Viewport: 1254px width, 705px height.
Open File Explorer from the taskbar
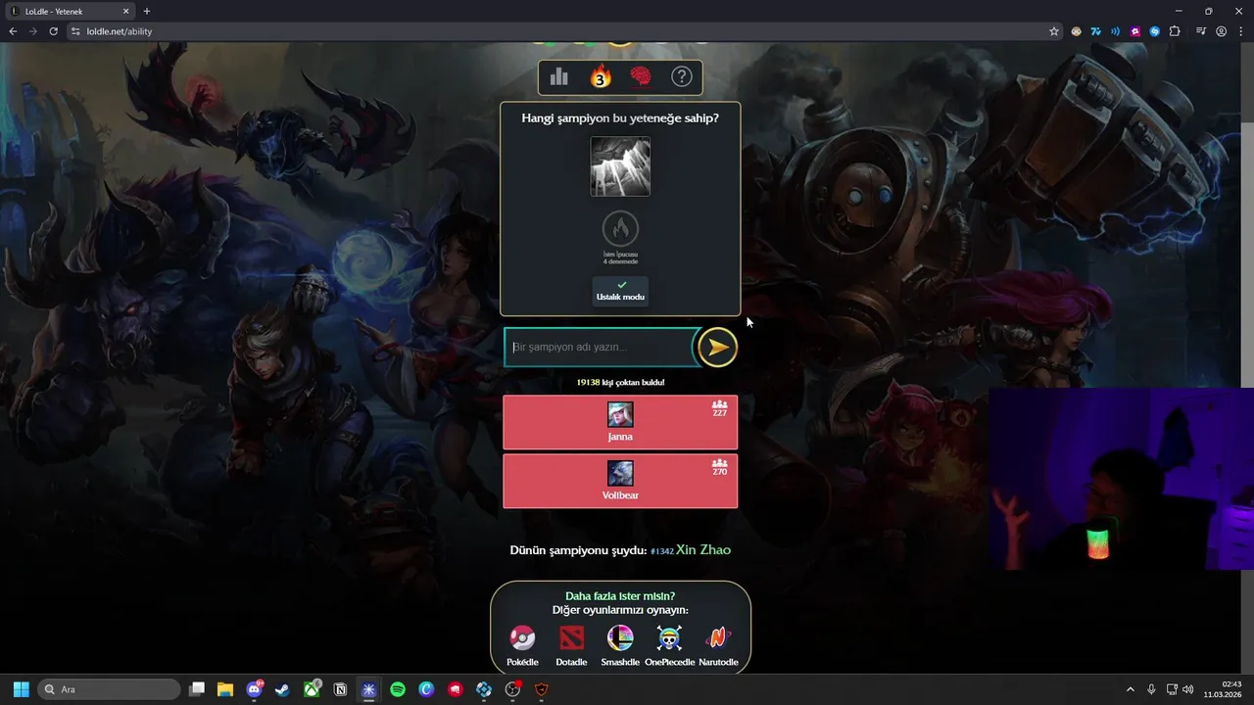(225, 689)
